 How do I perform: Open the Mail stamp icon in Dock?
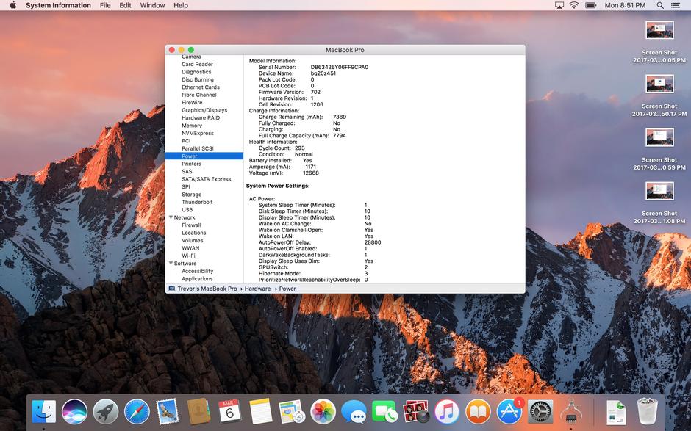click(168, 412)
